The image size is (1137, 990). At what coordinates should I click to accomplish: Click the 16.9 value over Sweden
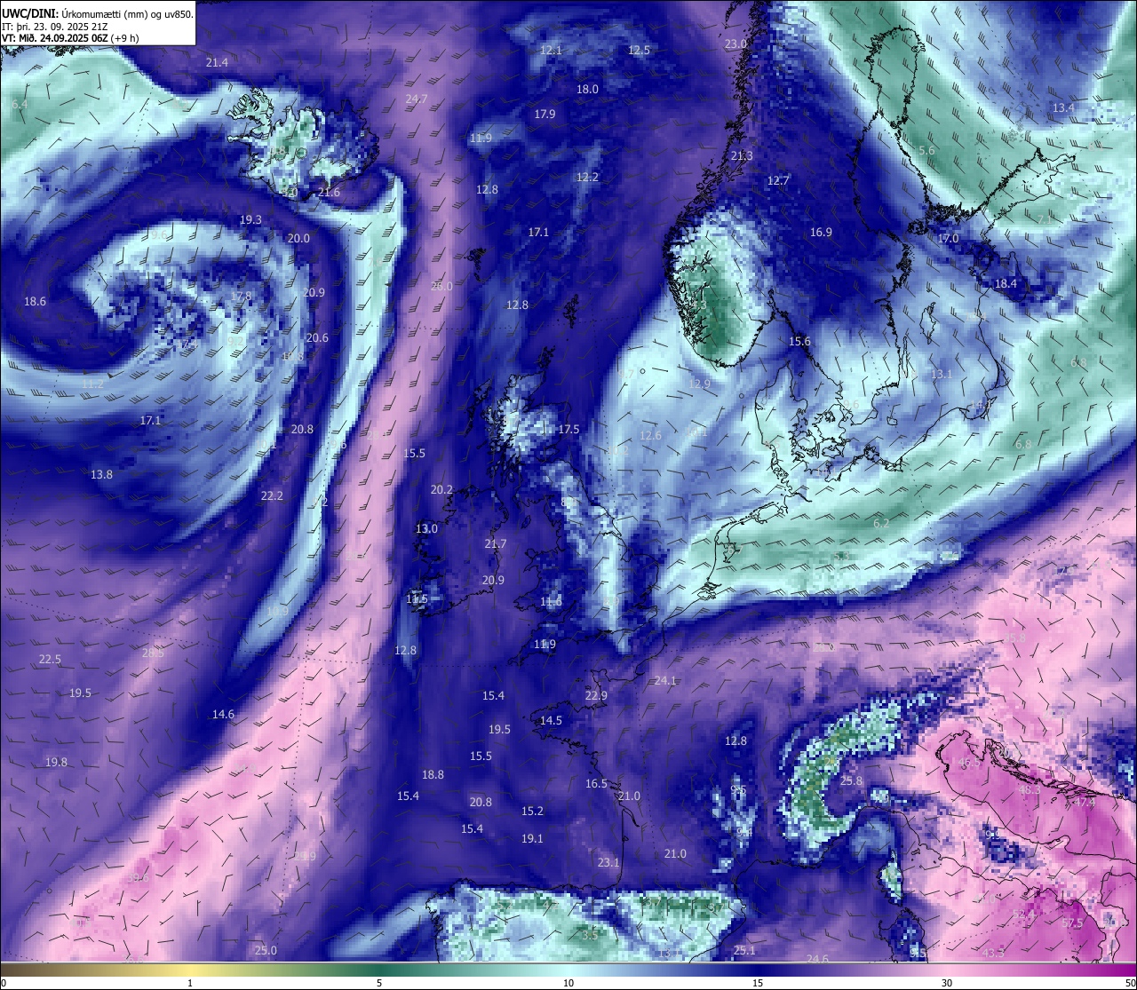(x=821, y=232)
